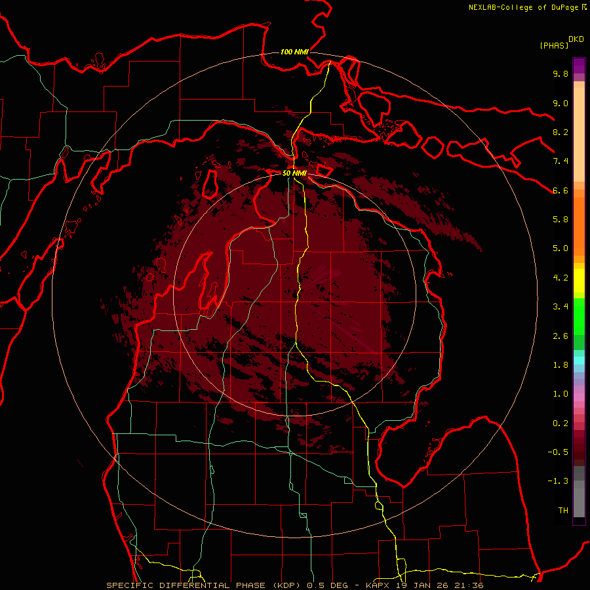590x590 pixels.
Task: Click the pink band in the color bar
Action: 579,397
